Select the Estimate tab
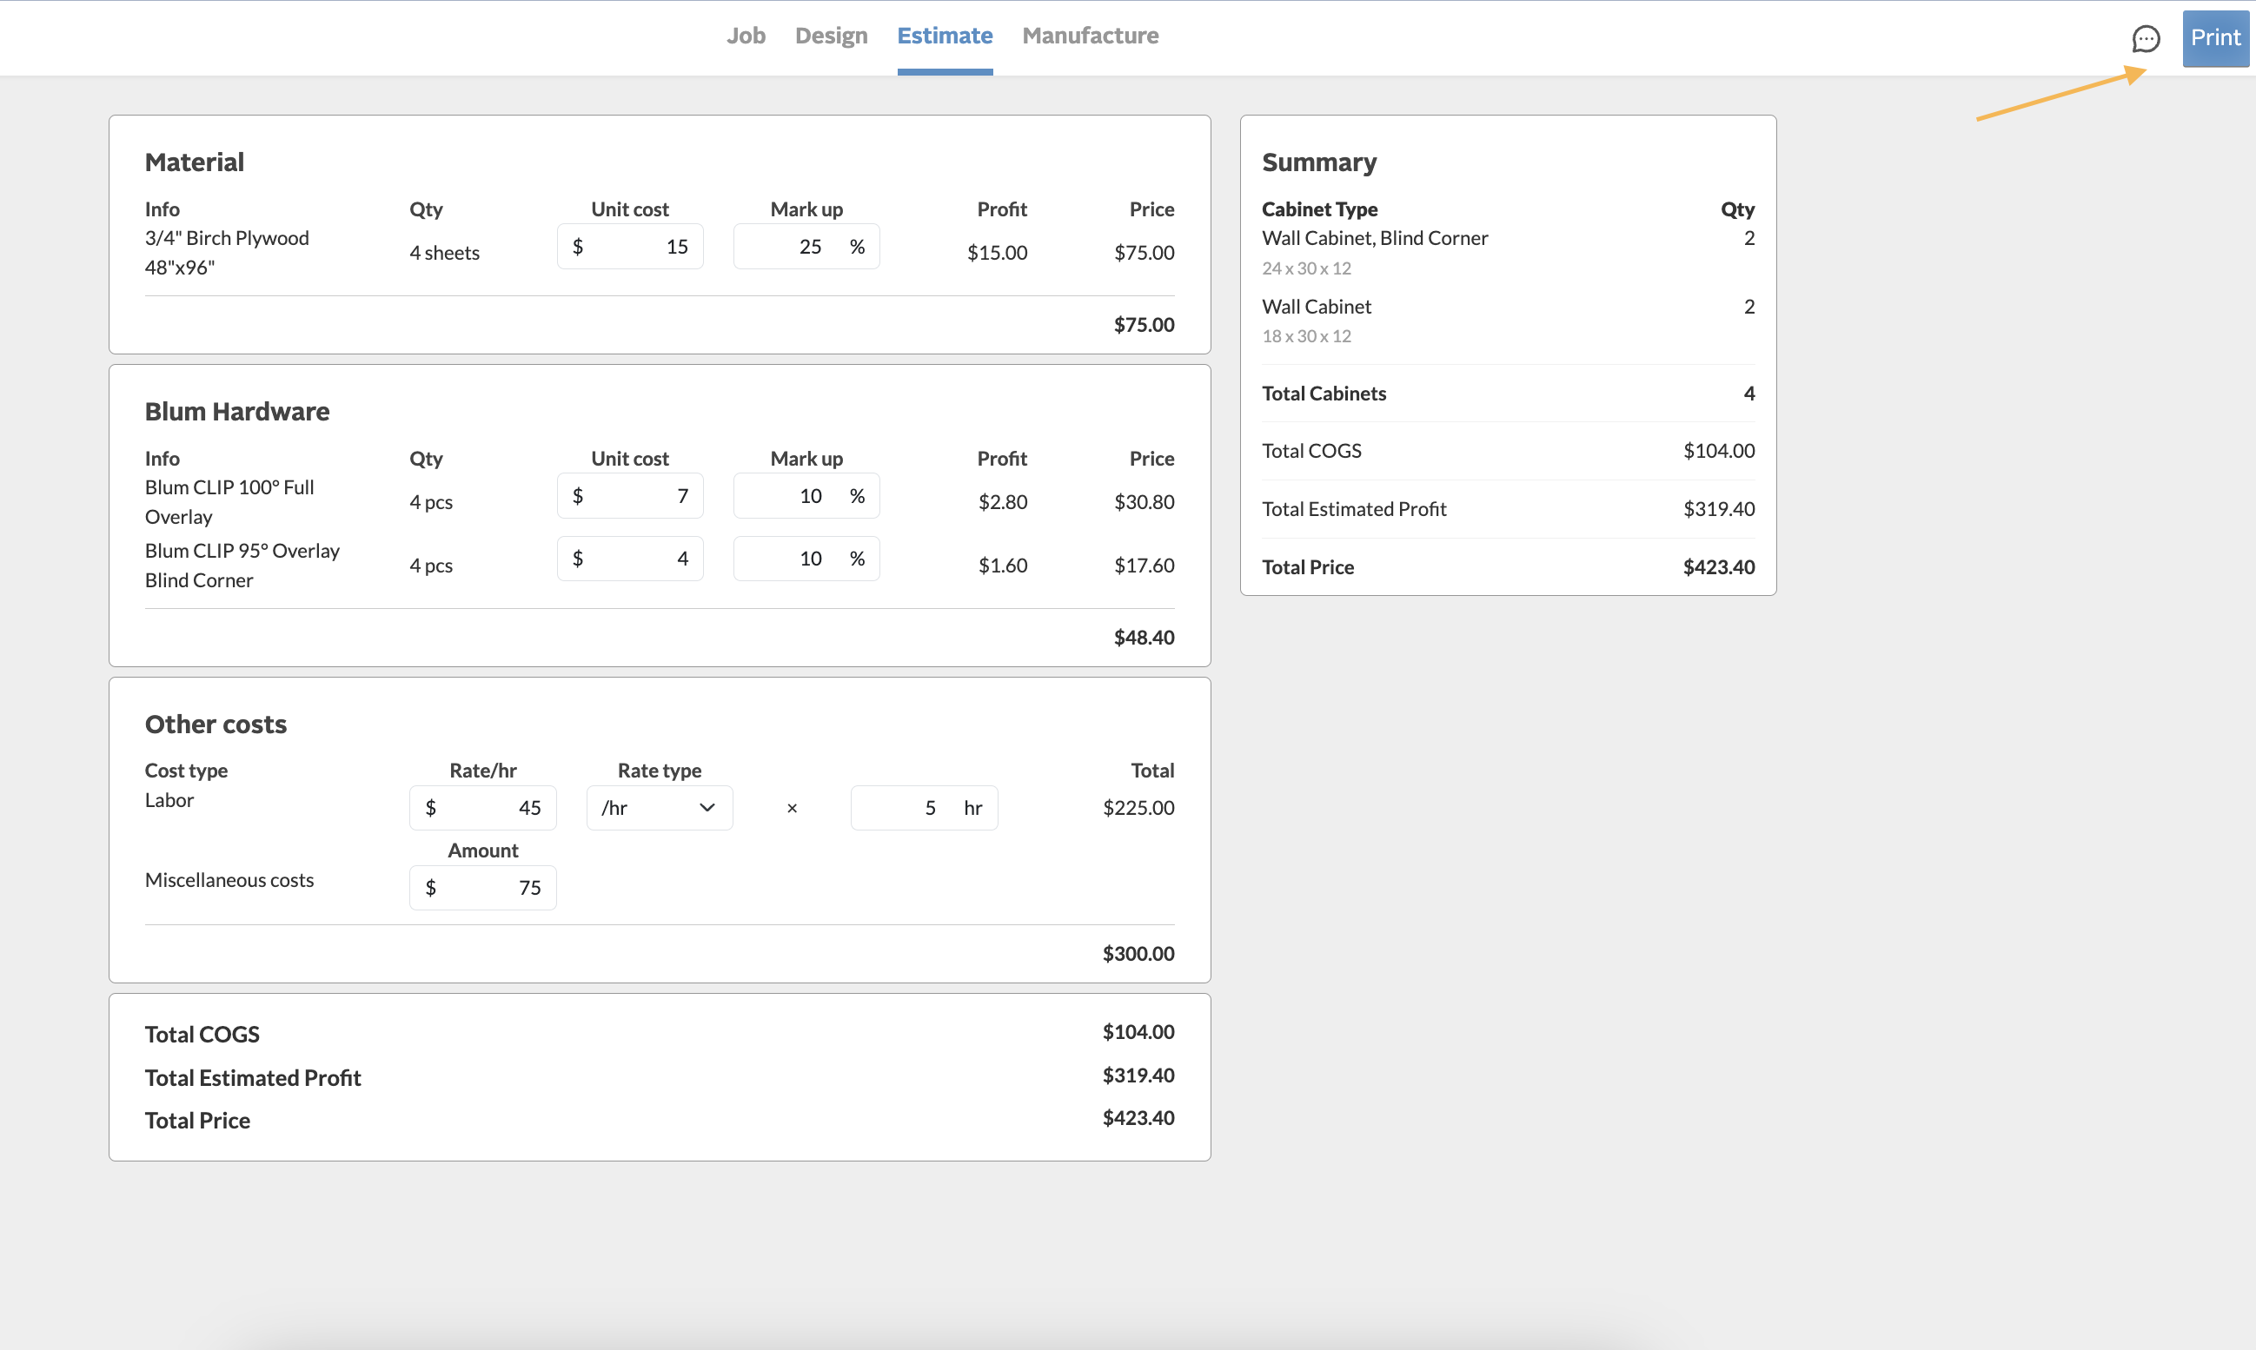The image size is (2256, 1350). [945, 36]
